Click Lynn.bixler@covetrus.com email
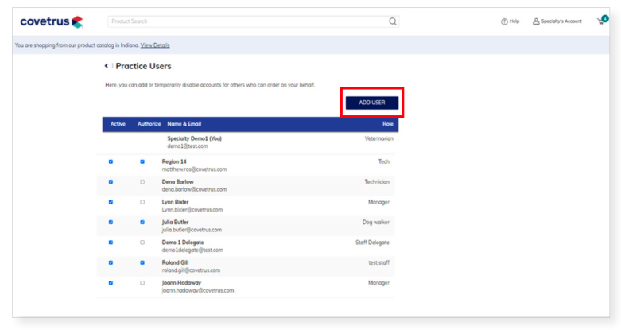621x330 pixels. click(x=192, y=210)
